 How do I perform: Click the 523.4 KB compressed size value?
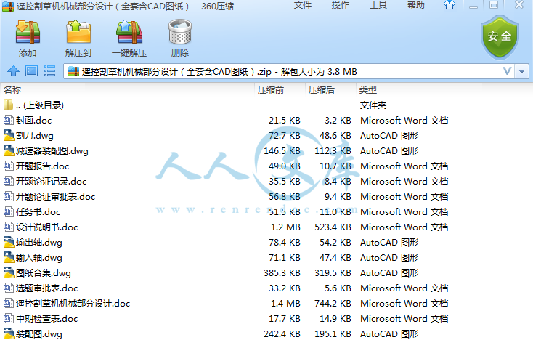coord(333,227)
